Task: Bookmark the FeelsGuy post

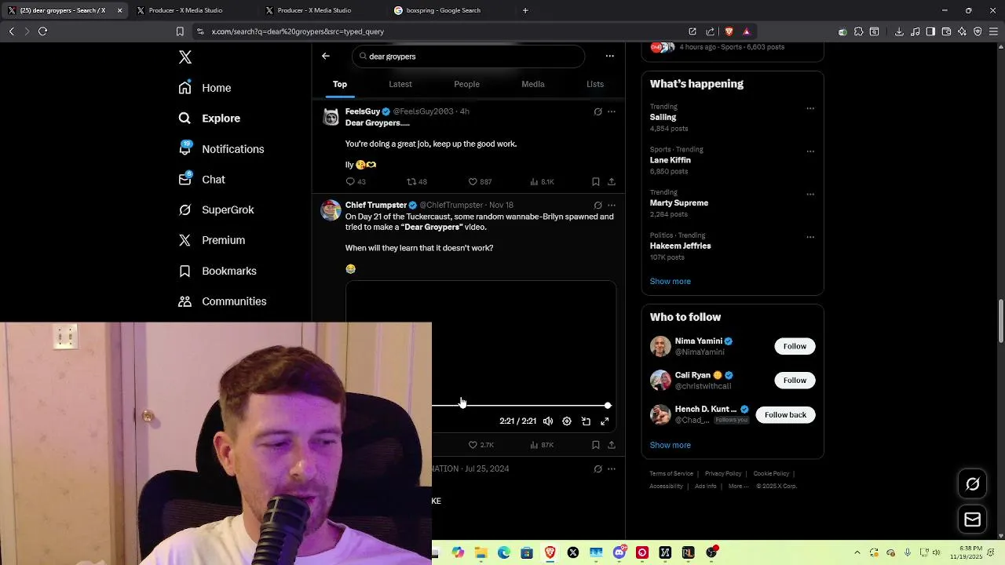Action: coord(596,181)
